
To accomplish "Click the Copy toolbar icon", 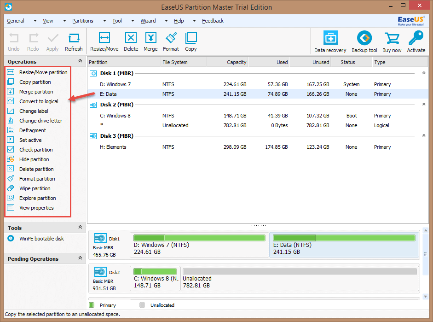I will (191, 41).
